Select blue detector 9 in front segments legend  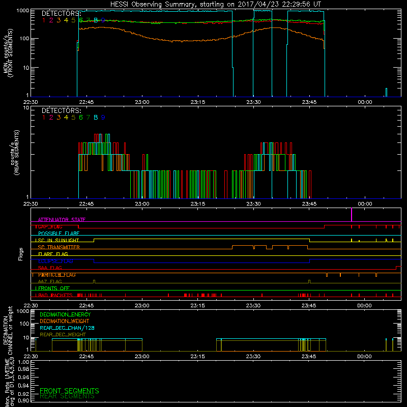tap(103, 20)
